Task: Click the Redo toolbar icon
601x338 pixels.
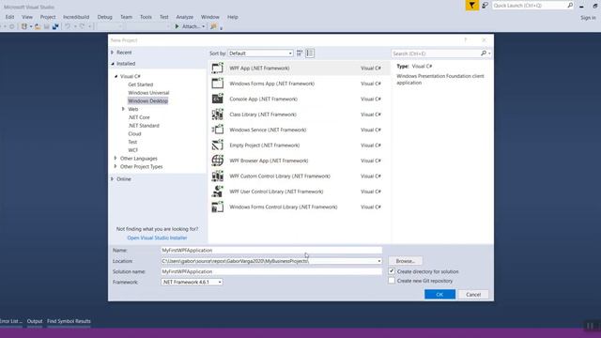Action: [82, 26]
